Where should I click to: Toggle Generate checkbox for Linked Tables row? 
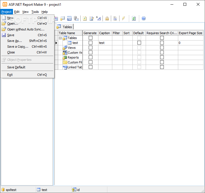[x=90, y=67]
